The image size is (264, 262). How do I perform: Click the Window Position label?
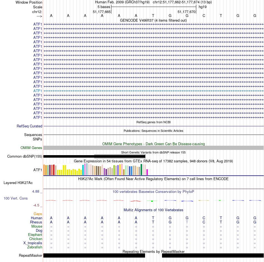[29, 2]
